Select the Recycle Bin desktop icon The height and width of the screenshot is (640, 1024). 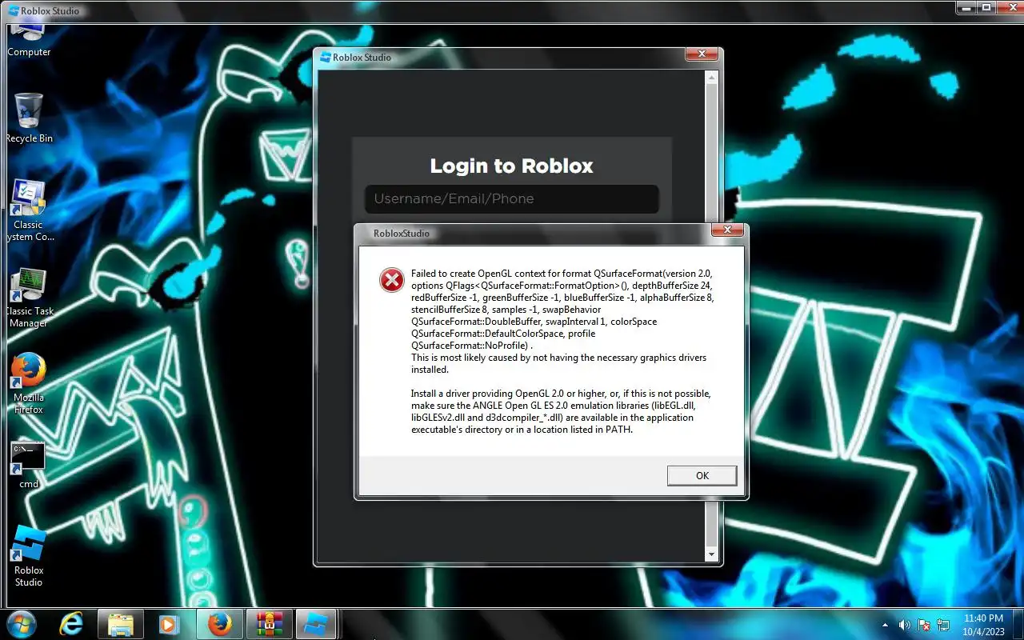(x=29, y=118)
